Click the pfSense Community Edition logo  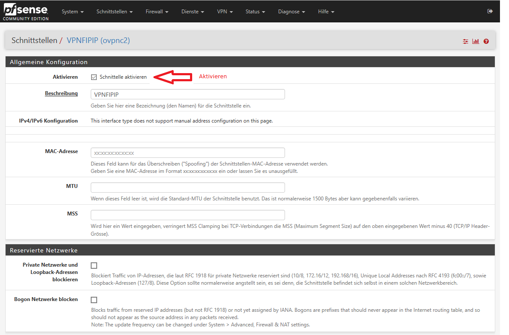click(x=26, y=12)
